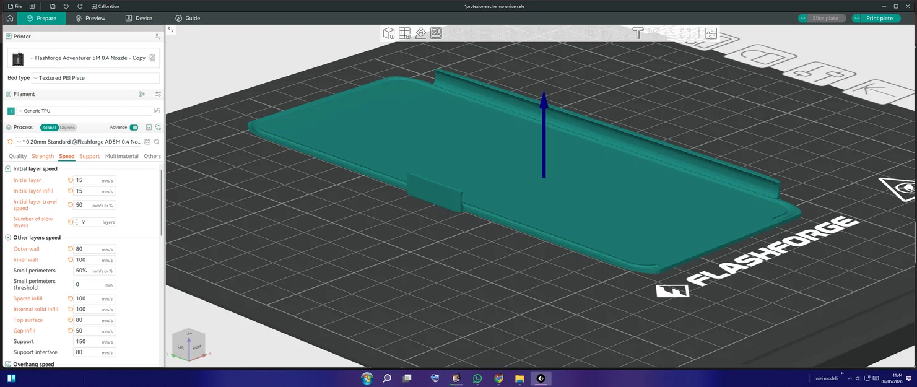Select the Text tool in toolbar

(x=638, y=33)
